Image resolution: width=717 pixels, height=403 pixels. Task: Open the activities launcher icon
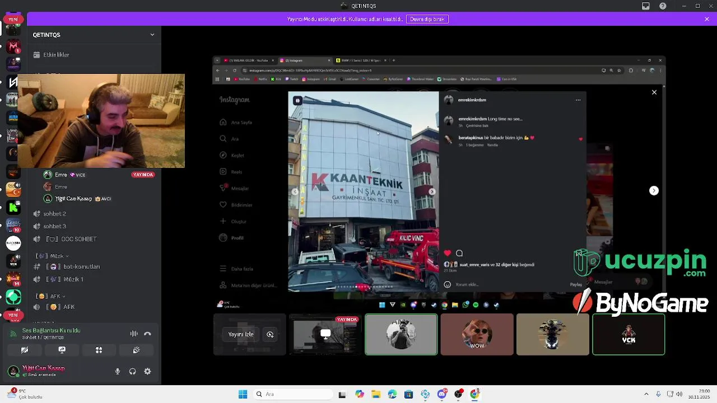coord(99,350)
